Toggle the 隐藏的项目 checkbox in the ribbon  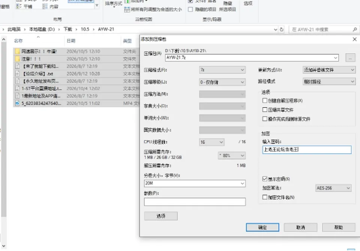click(x=190, y=9)
